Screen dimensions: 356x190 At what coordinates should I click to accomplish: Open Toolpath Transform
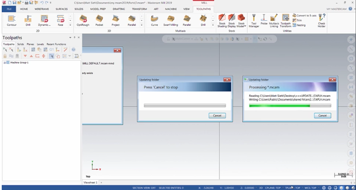click(x=286, y=21)
